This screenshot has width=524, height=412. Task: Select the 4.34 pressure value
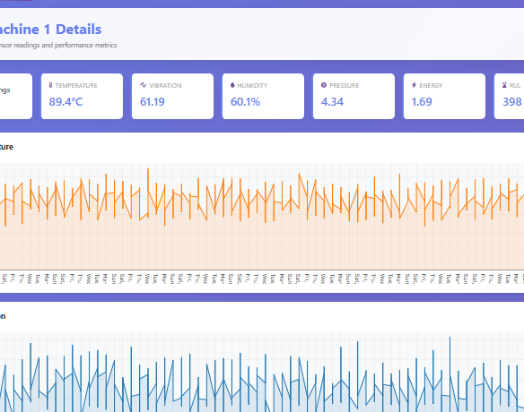tap(332, 102)
